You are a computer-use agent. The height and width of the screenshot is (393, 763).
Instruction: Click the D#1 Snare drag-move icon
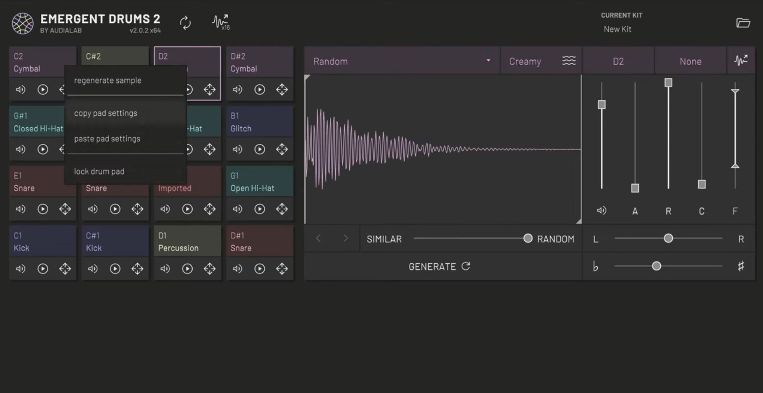pos(282,269)
